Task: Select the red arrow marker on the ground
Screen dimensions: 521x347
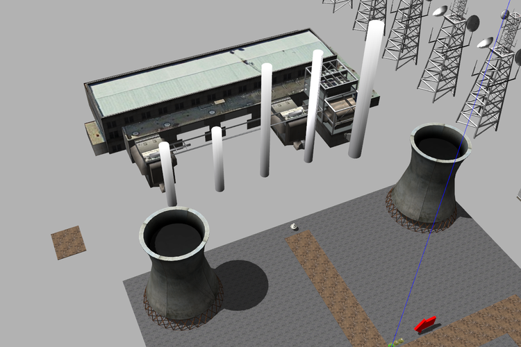Action: (x=424, y=323)
